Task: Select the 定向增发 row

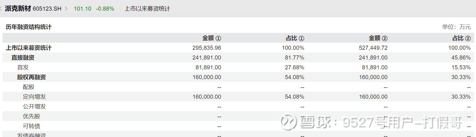Action: click(34, 97)
